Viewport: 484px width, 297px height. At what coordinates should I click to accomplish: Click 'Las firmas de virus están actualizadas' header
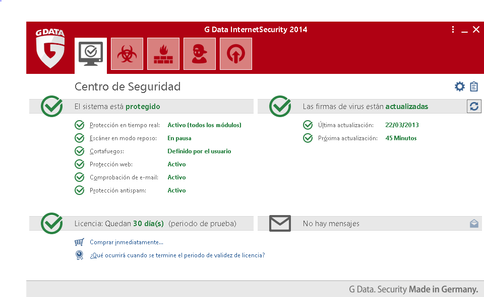366,107
